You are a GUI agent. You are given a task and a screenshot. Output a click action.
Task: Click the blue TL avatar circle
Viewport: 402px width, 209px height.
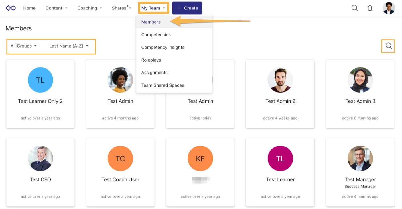tap(40, 80)
